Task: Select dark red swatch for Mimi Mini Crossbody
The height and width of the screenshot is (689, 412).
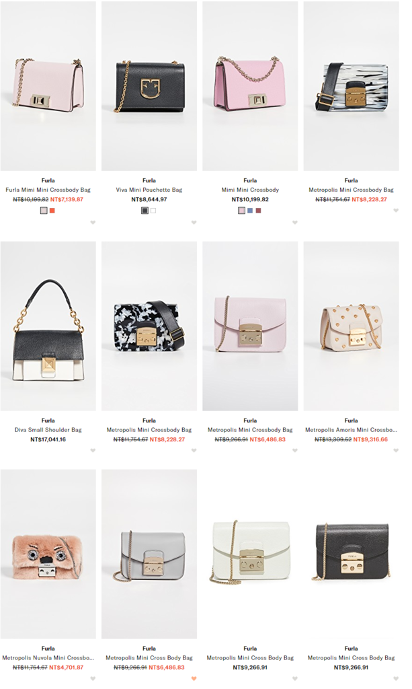Action: (259, 211)
